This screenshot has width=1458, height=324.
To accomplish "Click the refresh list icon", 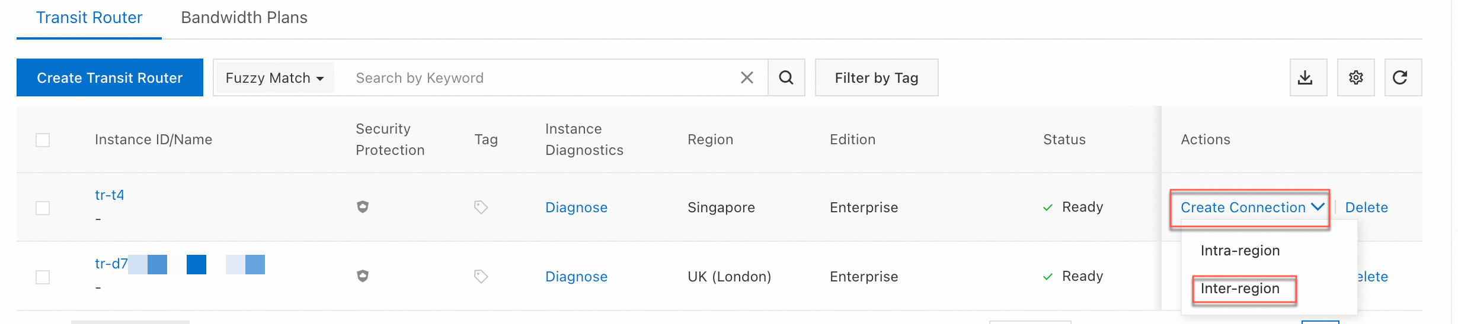I will click(x=1402, y=77).
